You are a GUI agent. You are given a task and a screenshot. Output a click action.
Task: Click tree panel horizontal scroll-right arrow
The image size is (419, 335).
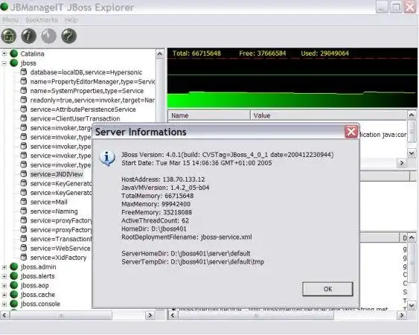tap(150, 316)
